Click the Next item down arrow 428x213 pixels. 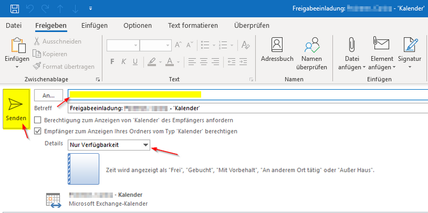75,9
